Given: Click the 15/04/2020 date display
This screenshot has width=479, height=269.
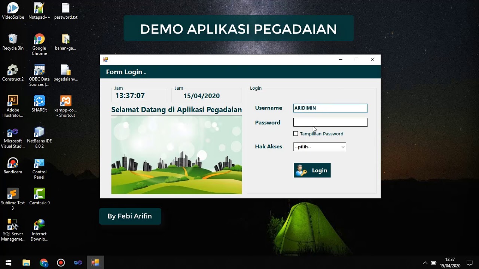Looking at the screenshot, I should point(201,96).
